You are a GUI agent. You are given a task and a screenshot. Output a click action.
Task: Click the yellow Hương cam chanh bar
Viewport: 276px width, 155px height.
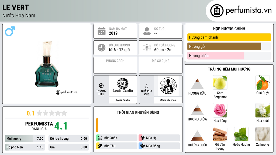tap(229, 37)
